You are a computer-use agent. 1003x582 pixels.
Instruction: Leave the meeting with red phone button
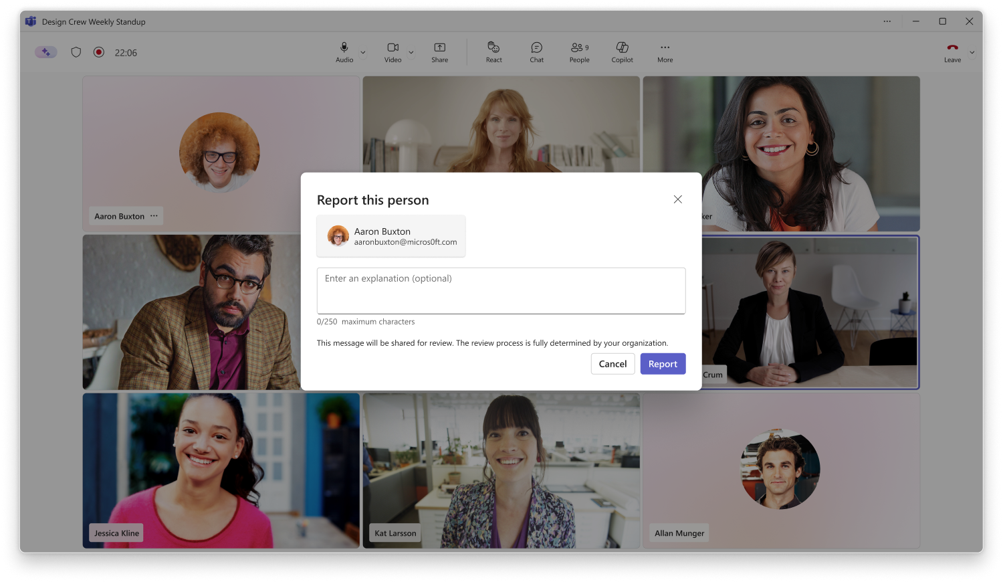[953, 52]
